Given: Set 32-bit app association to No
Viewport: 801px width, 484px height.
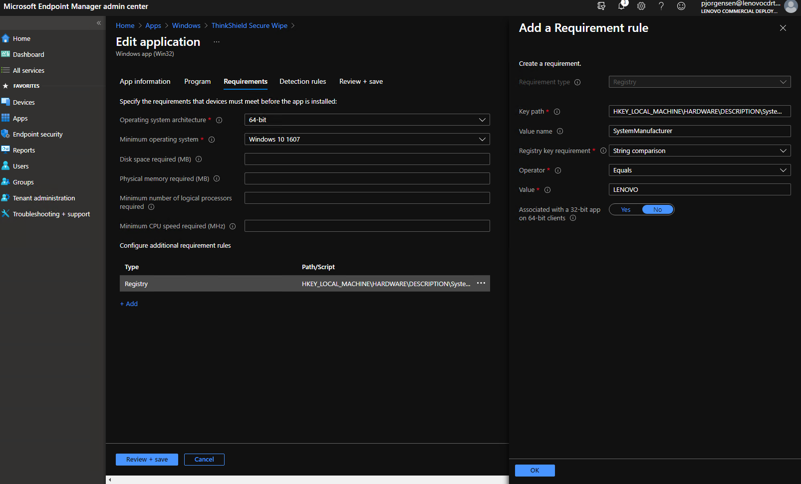Looking at the screenshot, I should 658,210.
